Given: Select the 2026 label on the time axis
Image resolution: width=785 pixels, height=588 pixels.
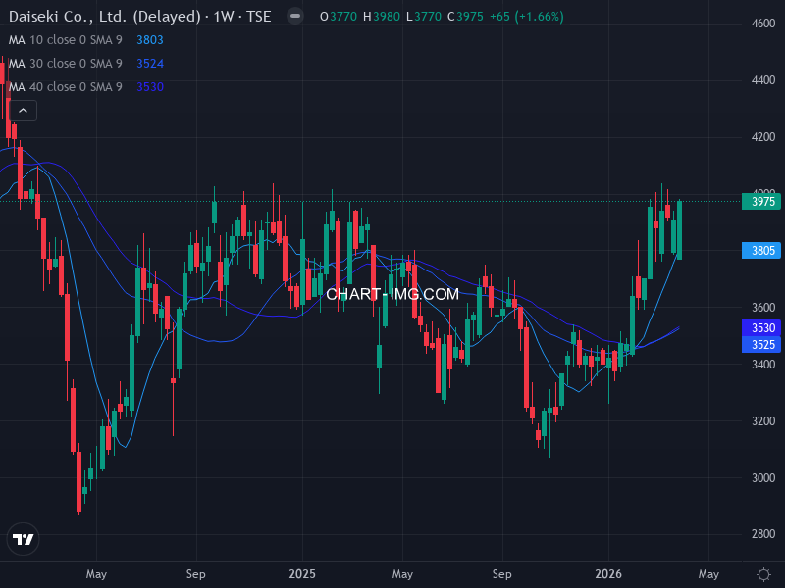Looking at the screenshot, I should point(608,574).
